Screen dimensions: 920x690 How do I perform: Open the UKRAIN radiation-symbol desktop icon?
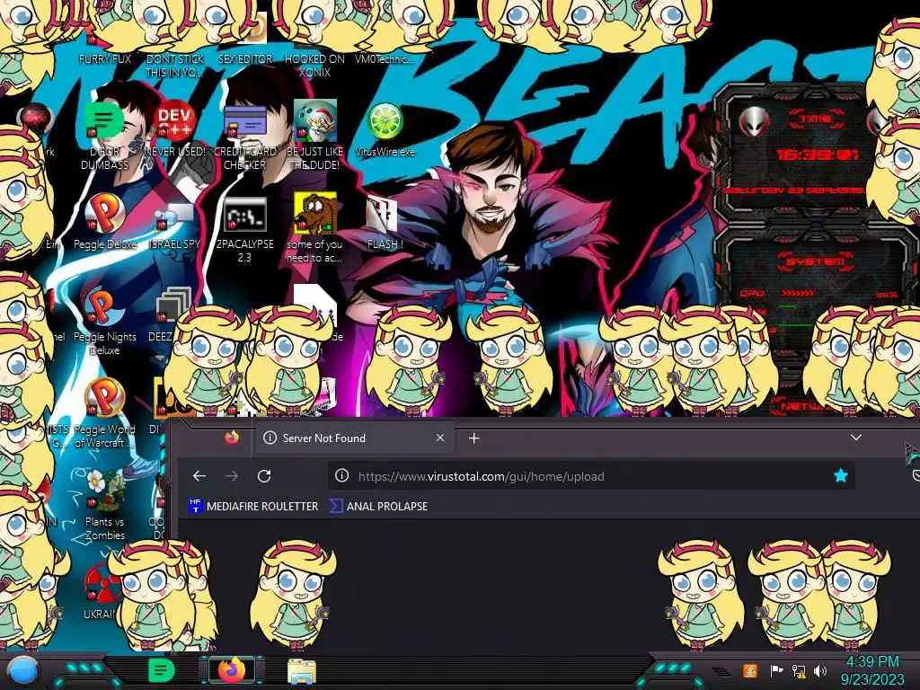point(101,584)
